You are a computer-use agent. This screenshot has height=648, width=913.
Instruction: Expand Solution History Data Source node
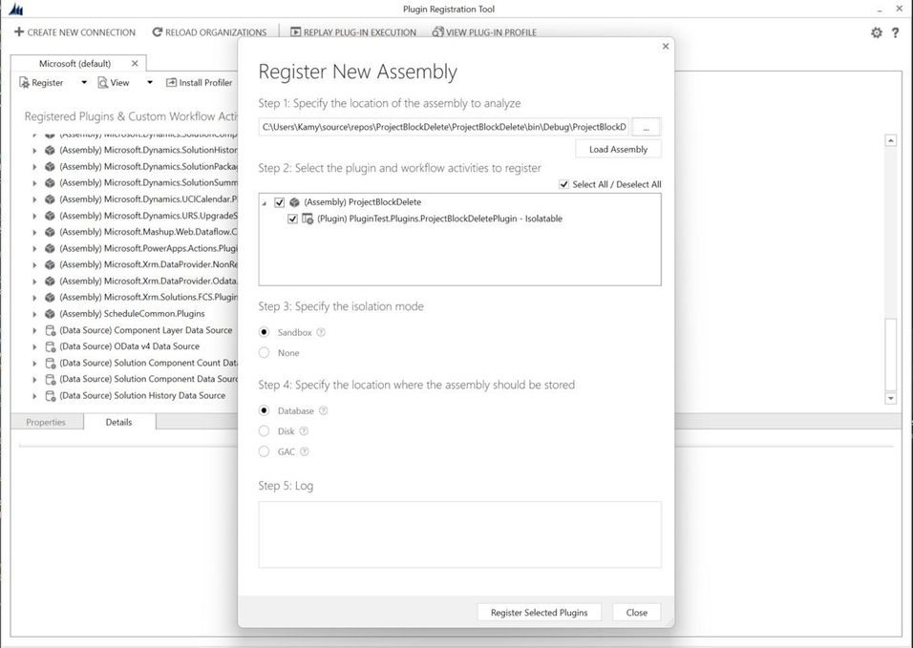(34, 395)
